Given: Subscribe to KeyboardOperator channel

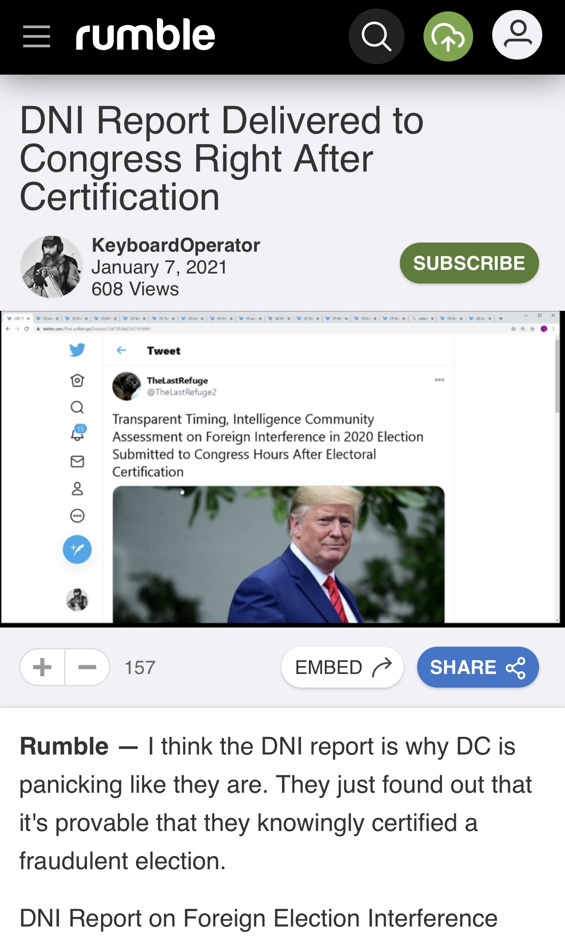Looking at the screenshot, I should point(469,263).
